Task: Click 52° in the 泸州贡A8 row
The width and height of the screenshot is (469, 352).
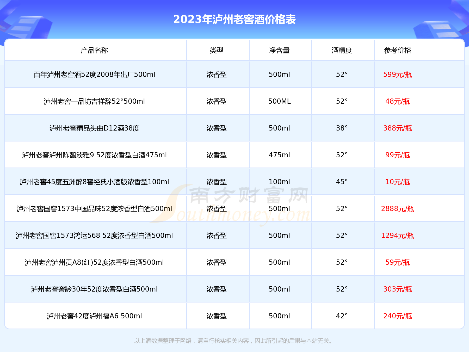Action: (342, 262)
